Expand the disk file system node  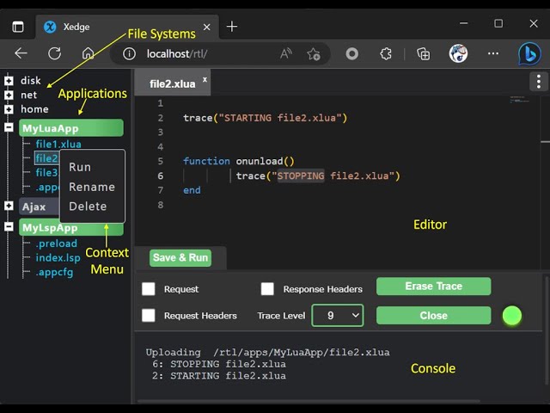[x=9, y=81]
